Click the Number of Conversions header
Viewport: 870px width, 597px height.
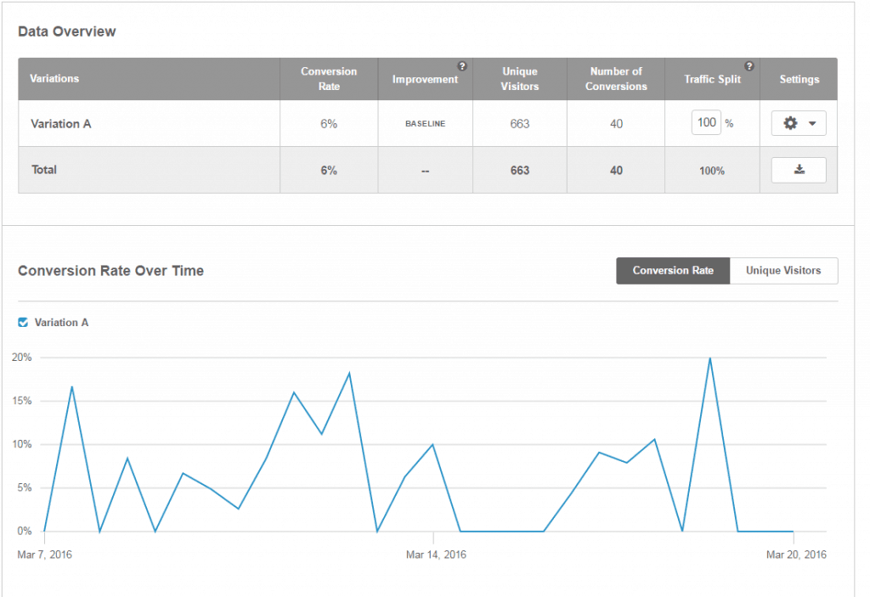click(616, 79)
